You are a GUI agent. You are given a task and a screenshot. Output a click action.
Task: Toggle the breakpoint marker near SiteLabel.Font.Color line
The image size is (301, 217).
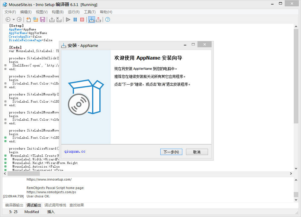[5, 83]
